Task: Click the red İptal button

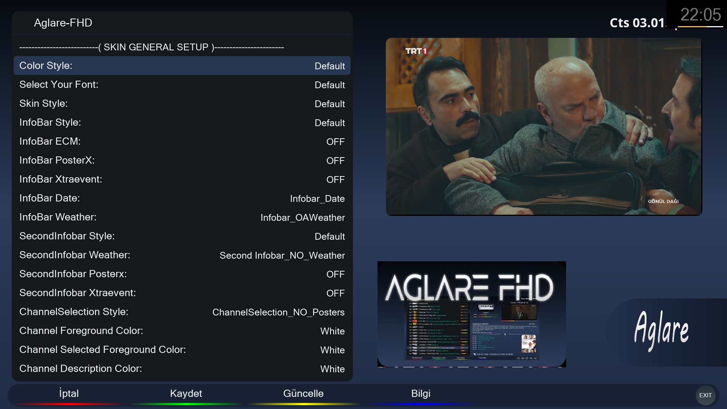Action: tap(69, 394)
